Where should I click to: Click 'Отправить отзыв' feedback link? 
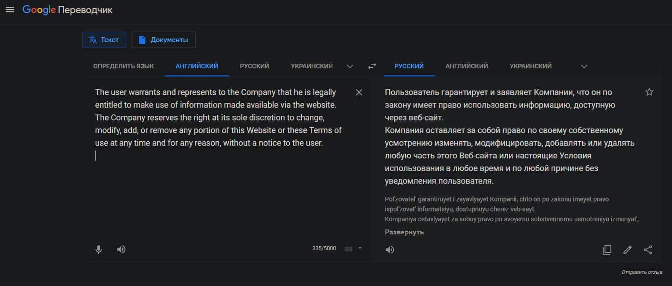coord(642,272)
